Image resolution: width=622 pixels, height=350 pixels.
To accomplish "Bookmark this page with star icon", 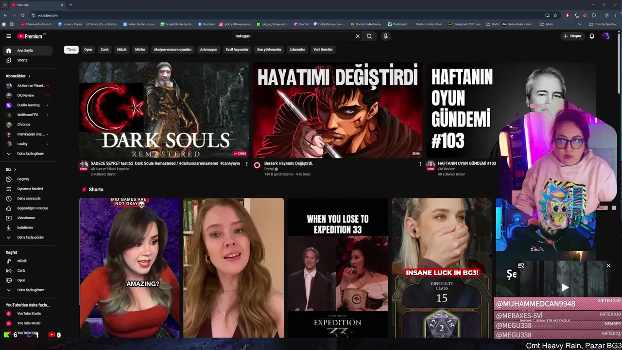I will coord(555,15).
